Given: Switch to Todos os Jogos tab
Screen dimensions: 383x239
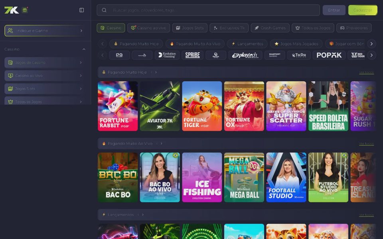Looking at the screenshot, I should pos(313,28).
